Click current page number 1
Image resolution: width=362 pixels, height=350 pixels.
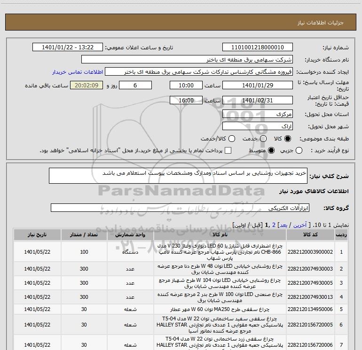[x=267, y=225]
